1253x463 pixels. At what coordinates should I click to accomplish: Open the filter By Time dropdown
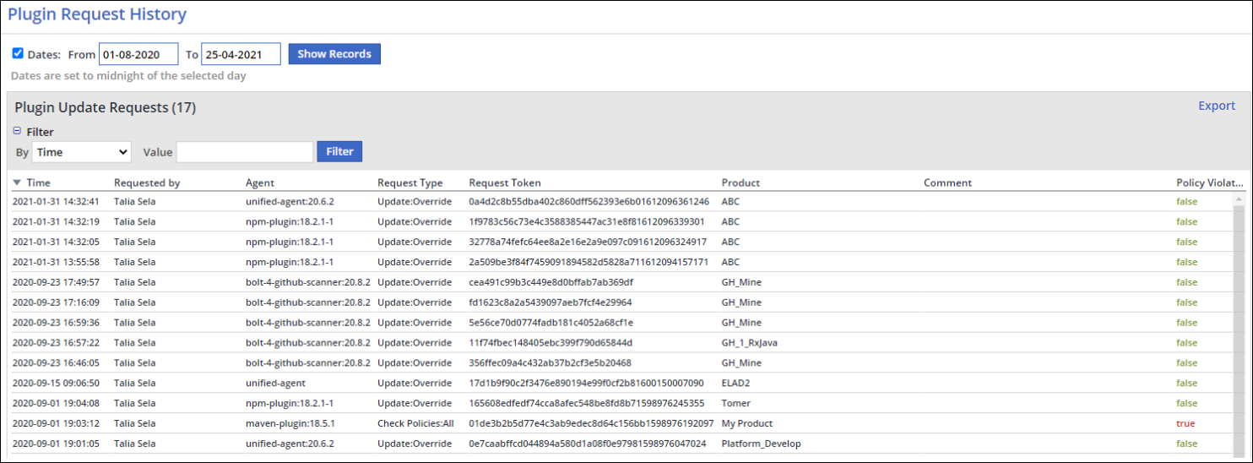pyautogui.click(x=81, y=152)
